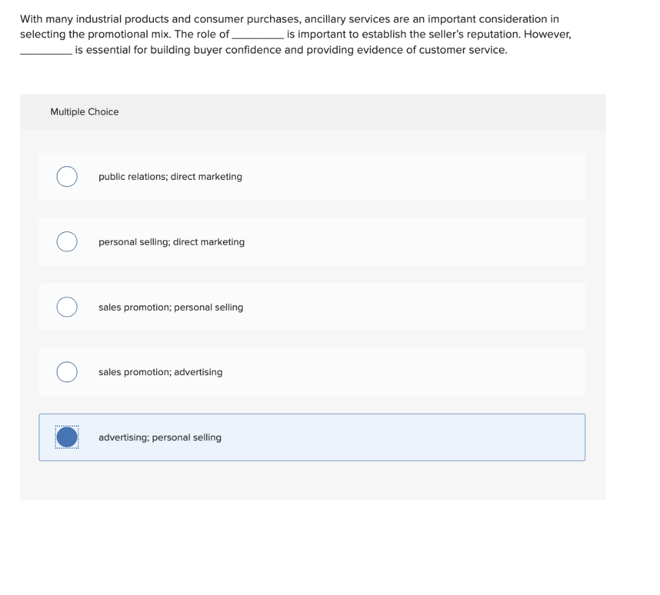Select the radio button for public relations; direct marketing
Viewport: 660px width, 595px height.
66,176
